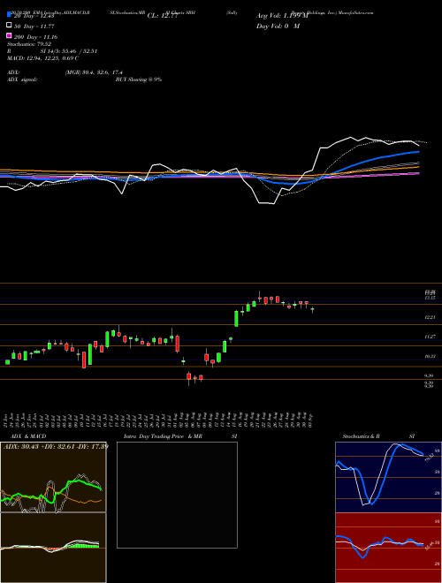Image resolution: width=442 pixels, height=583 pixels.
Task: Click the 10.33 price axis label
Action: [x=430, y=356]
